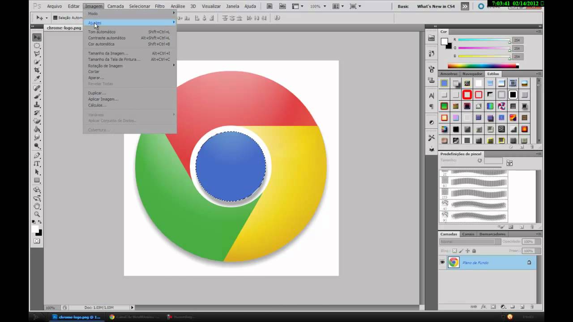Open the Camadas panel options menu

coord(539,234)
